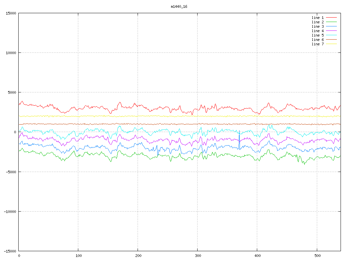Click the yellow legend sample for line 7

click(x=331, y=44)
